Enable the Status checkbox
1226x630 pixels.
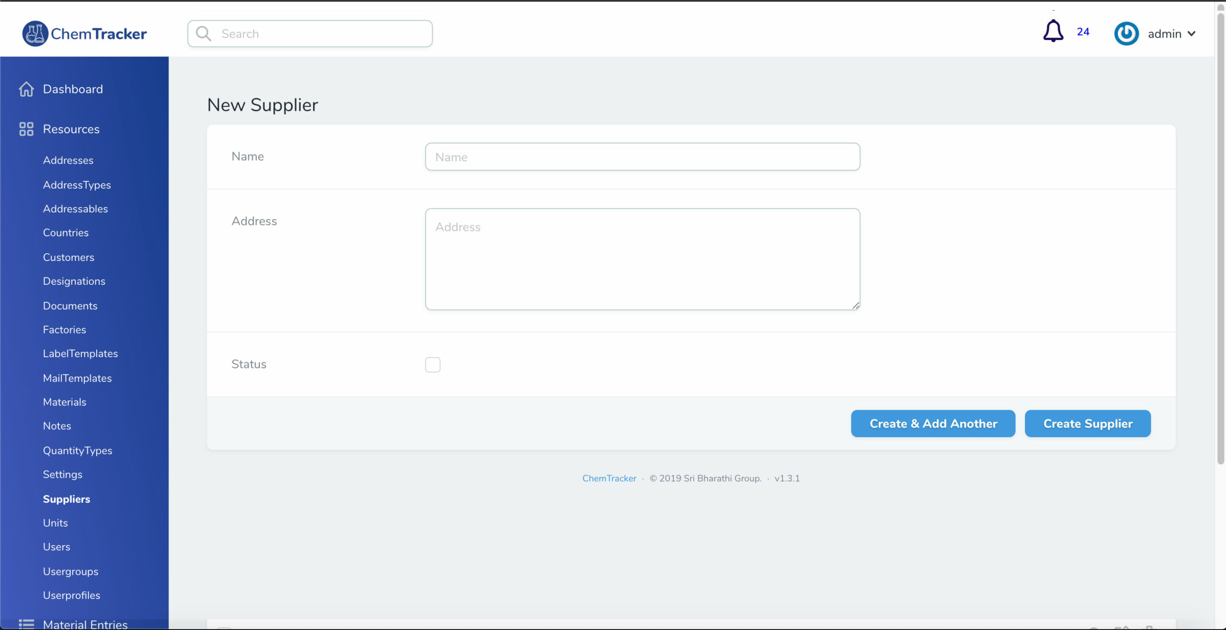(x=432, y=365)
